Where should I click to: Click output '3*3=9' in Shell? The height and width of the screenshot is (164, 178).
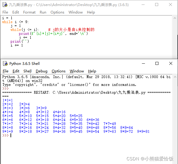(x=41, y=108)
